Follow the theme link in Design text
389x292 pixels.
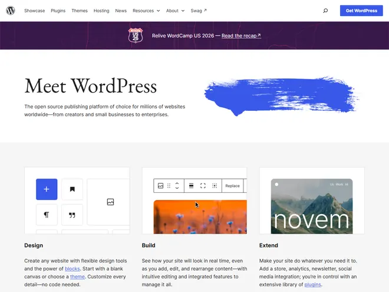[x=77, y=277]
